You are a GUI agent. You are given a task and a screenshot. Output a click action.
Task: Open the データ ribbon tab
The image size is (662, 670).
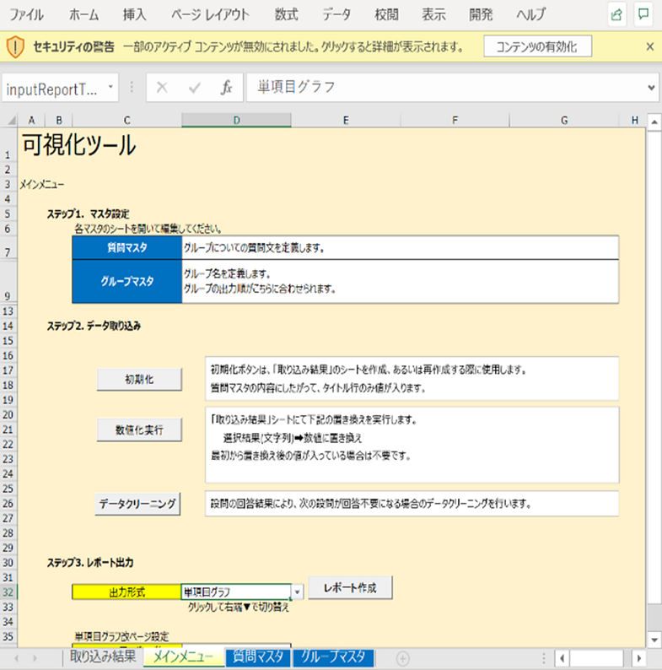point(336,14)
